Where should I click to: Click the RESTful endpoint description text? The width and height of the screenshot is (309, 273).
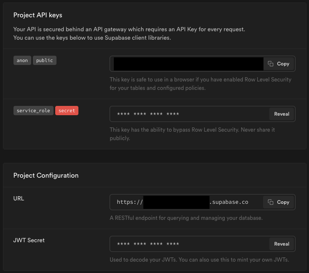tap(186, 218)
